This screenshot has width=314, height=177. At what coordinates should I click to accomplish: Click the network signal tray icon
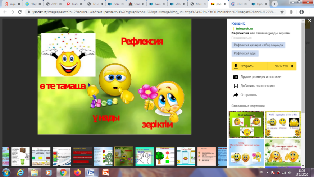point(284,173)
